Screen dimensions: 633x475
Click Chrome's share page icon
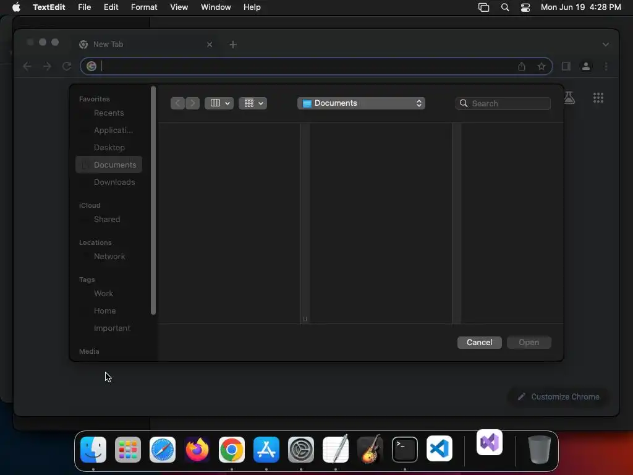coord(522,66)
